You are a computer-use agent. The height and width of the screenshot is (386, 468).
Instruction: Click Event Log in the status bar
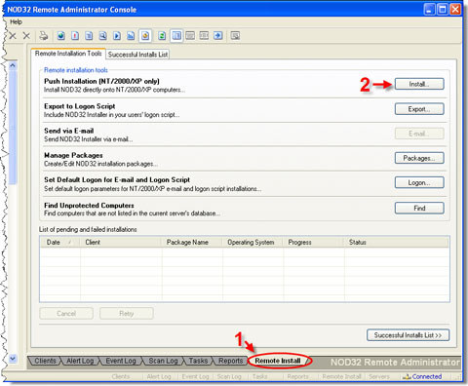point(195,376)
